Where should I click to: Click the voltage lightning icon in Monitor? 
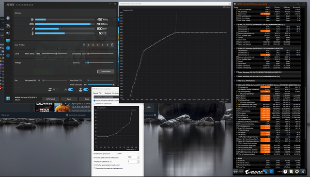pyautogui.click(x=32, y=29)
